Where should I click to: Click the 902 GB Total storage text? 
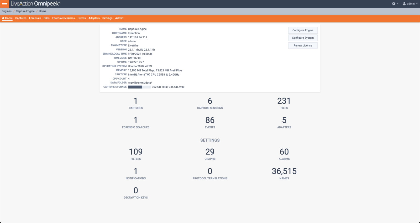tap(160, 87)
